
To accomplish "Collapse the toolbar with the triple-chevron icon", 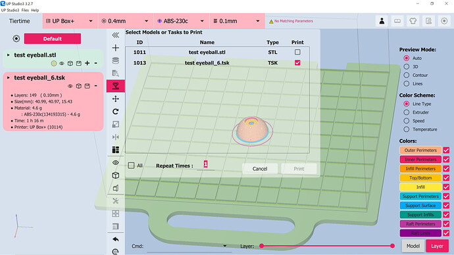I will pos(116,35).
